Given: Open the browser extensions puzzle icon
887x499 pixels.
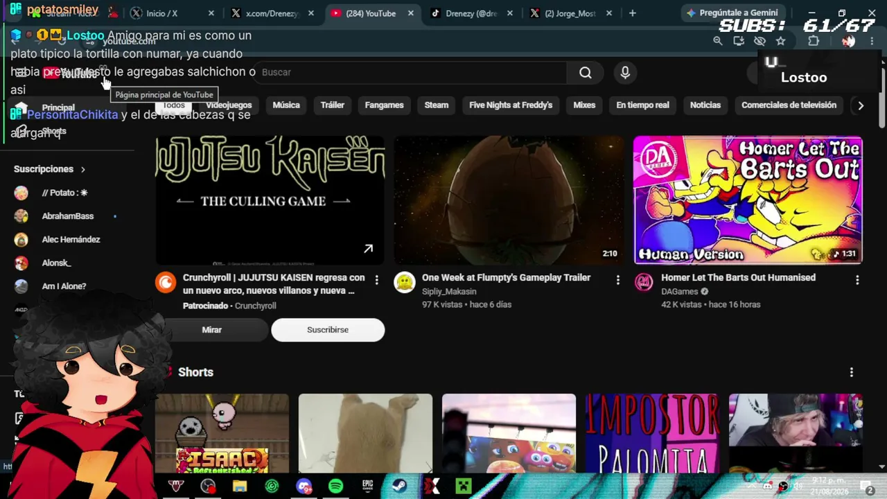Looking at the screenshot, I should point(814,41).
